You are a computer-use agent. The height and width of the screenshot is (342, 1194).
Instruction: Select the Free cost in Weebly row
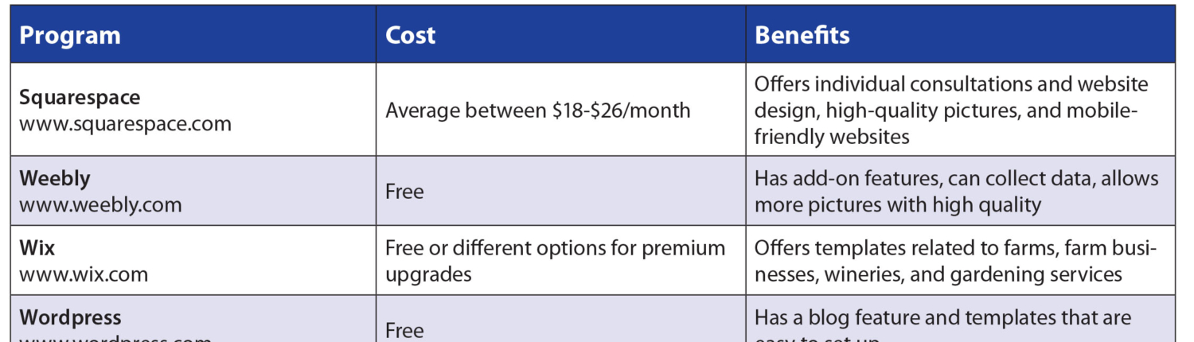point(404,192)
